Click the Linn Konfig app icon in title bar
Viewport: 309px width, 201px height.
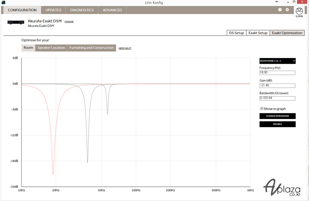coord(3,2)
